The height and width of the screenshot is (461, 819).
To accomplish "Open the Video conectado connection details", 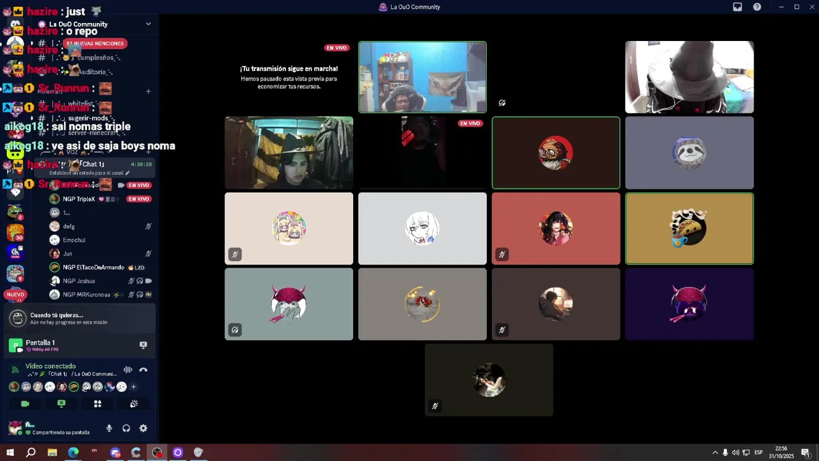I will [51, 366].
